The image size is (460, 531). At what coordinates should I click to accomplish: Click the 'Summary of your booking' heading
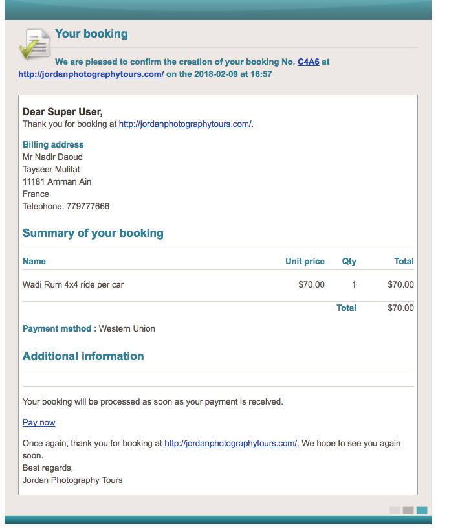(x=93, y=233)
